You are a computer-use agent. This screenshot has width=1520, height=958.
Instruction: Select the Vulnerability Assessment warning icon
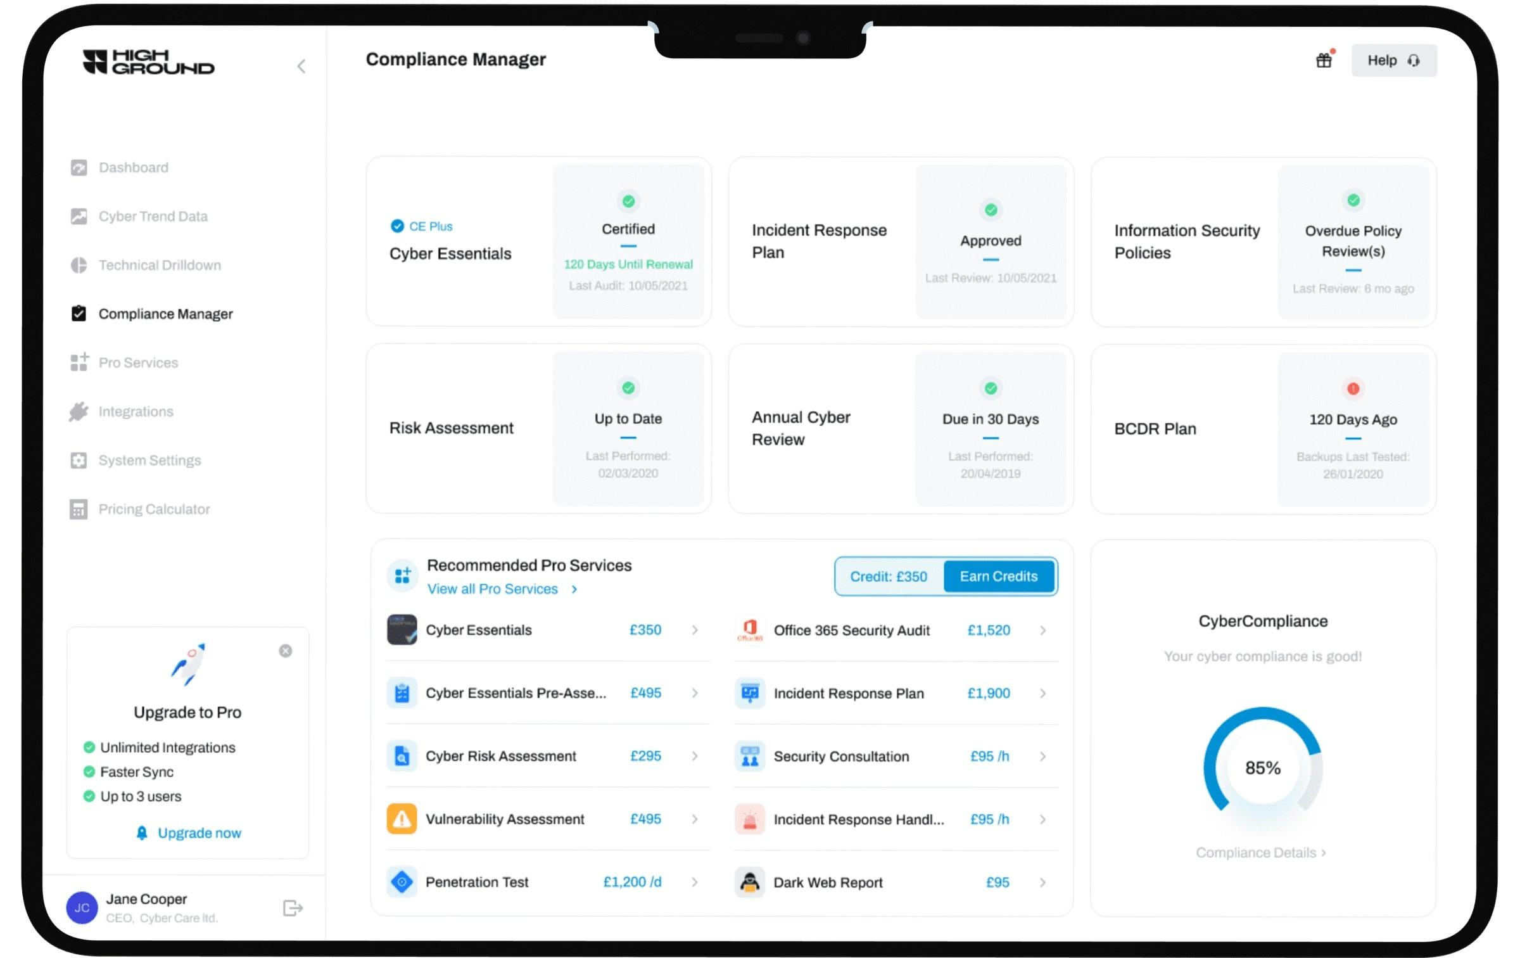tap(402, 819)
